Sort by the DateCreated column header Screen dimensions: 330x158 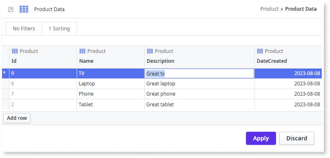click(x=271, y=61)
